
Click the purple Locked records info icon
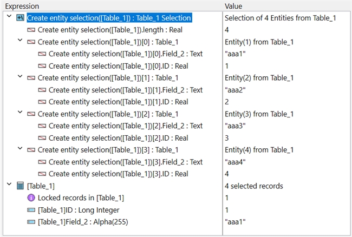click(31, 198)
